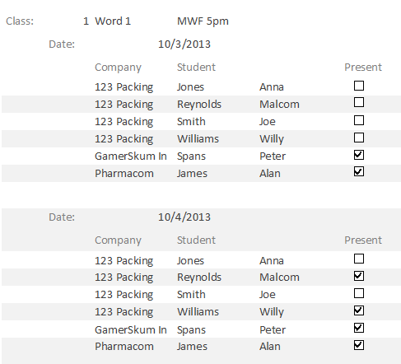This screenshot has width=401, height=364.
Task: Click the 10/4/2013 date field
Action: 184,217
